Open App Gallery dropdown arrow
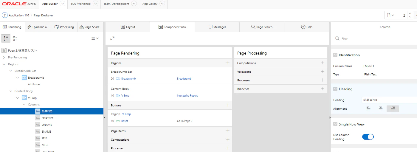The height and width of the screenshot is (152, 417). click(x=162, y=4)
